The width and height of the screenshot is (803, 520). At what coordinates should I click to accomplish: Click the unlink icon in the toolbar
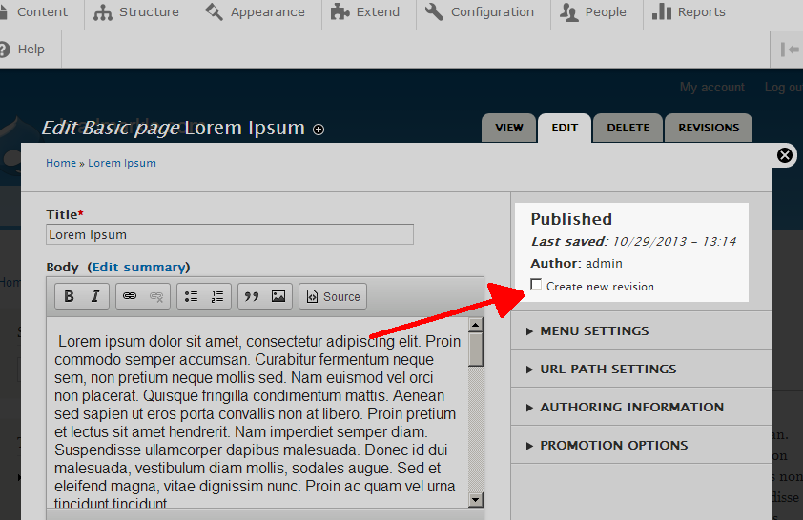[x=156, y=296]
